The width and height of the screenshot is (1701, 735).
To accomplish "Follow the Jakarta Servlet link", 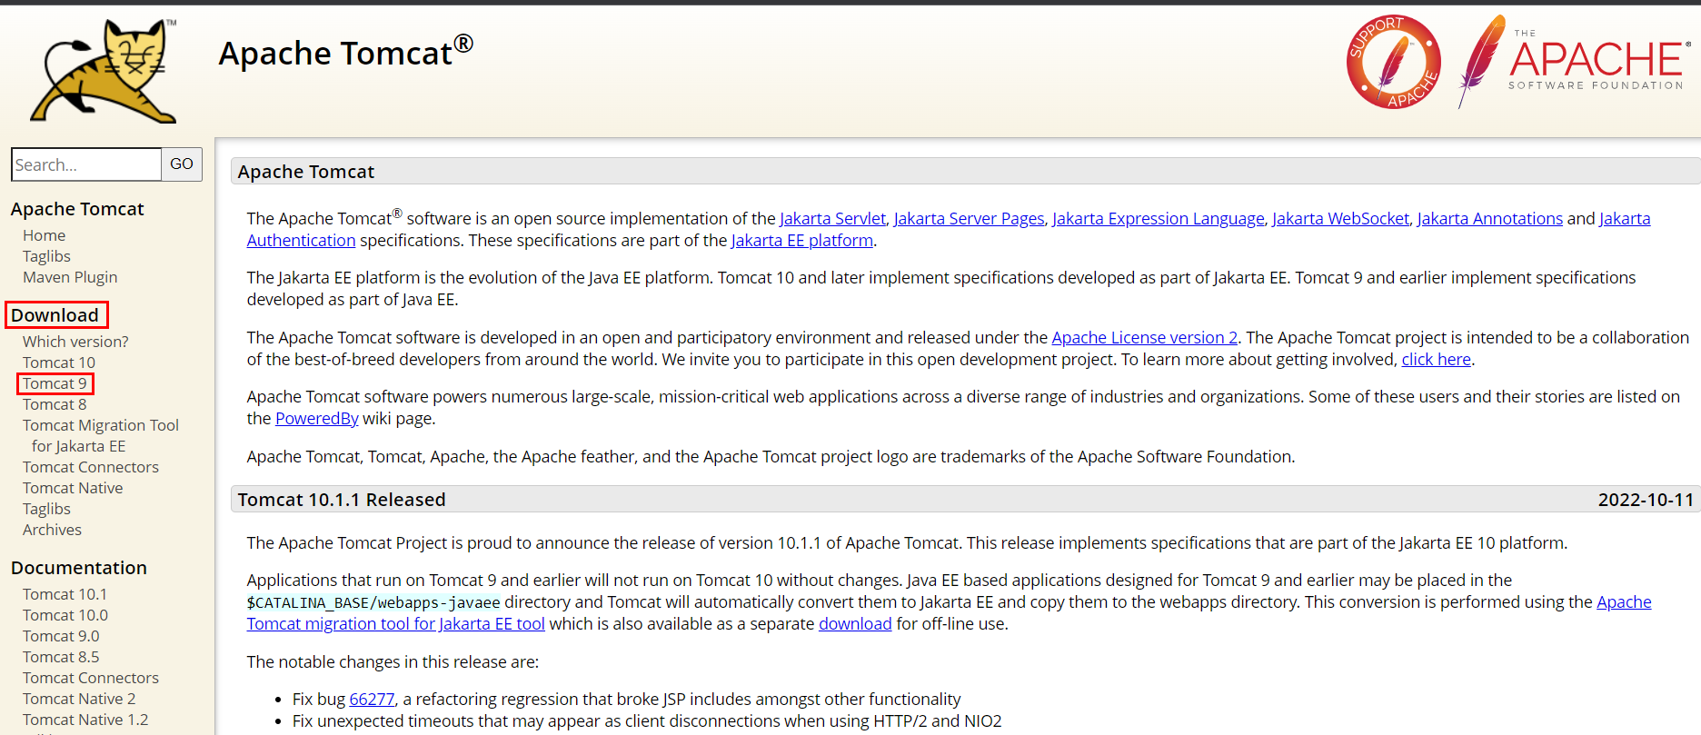I will [832, 218].
